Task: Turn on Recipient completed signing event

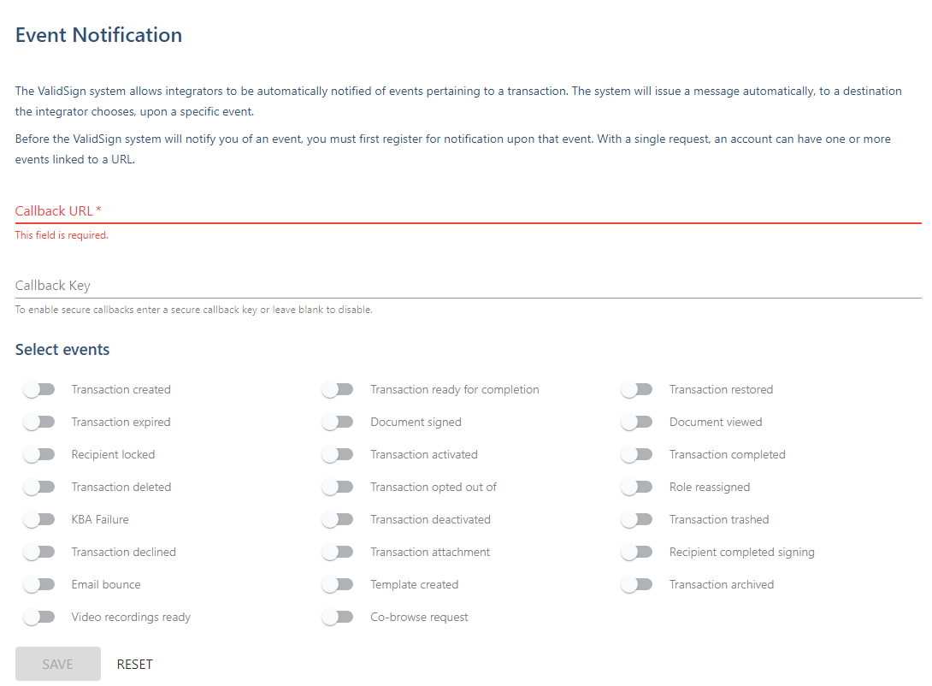Action: click(x=637, y=552)
